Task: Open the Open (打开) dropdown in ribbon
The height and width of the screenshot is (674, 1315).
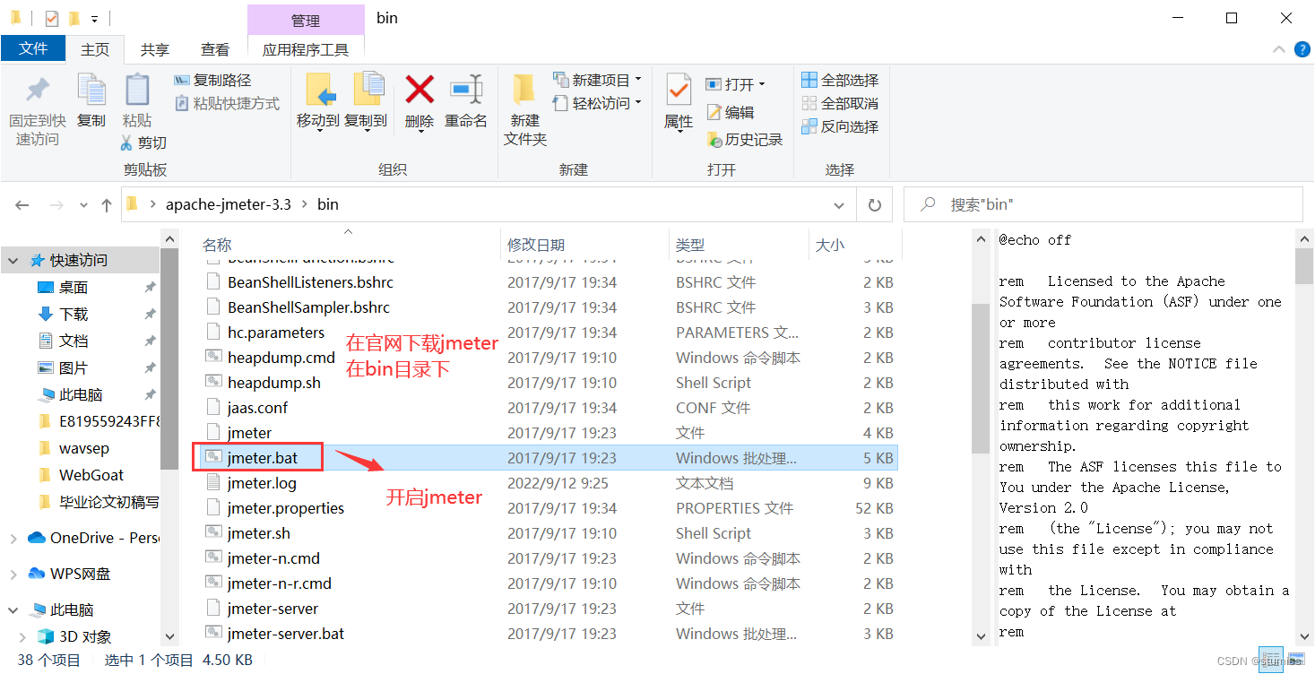Action: point(735,83)
